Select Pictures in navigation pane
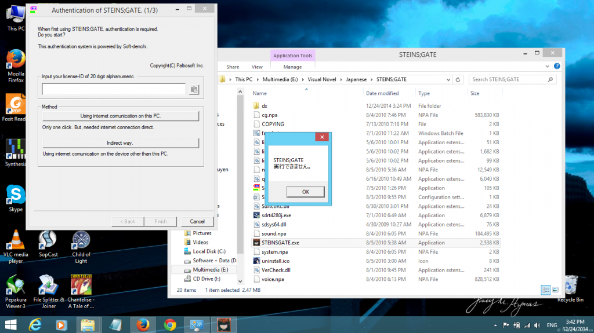Screen dimensions: 594x333 (x=202, y=233)
